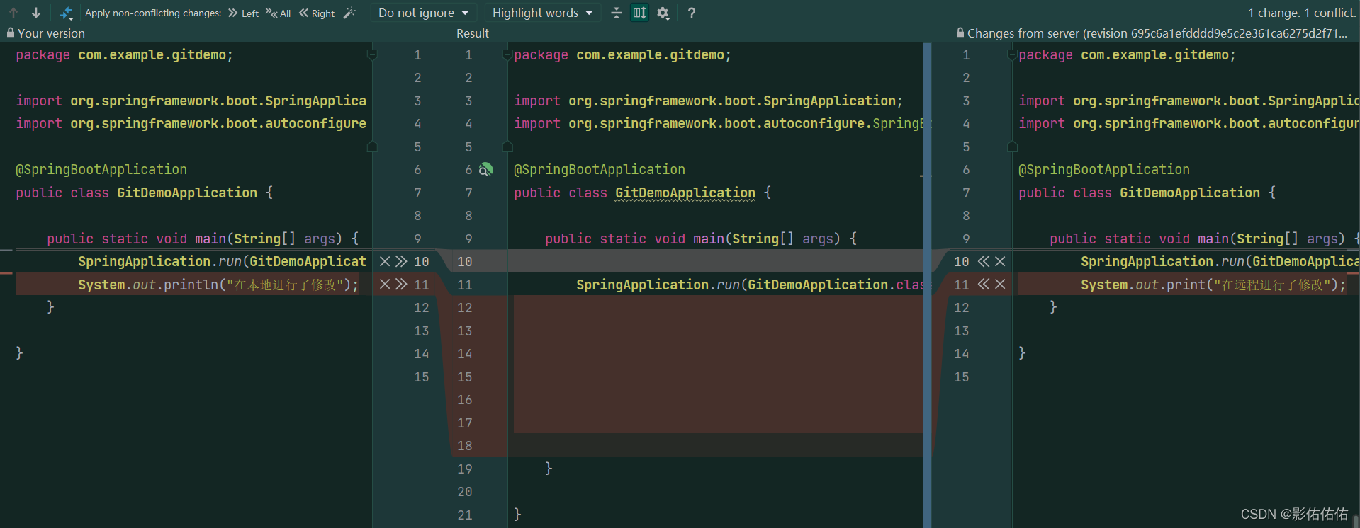Accept left change on line 10
1360x528 pixels.
pyautogui.click(x=401, y=261)
